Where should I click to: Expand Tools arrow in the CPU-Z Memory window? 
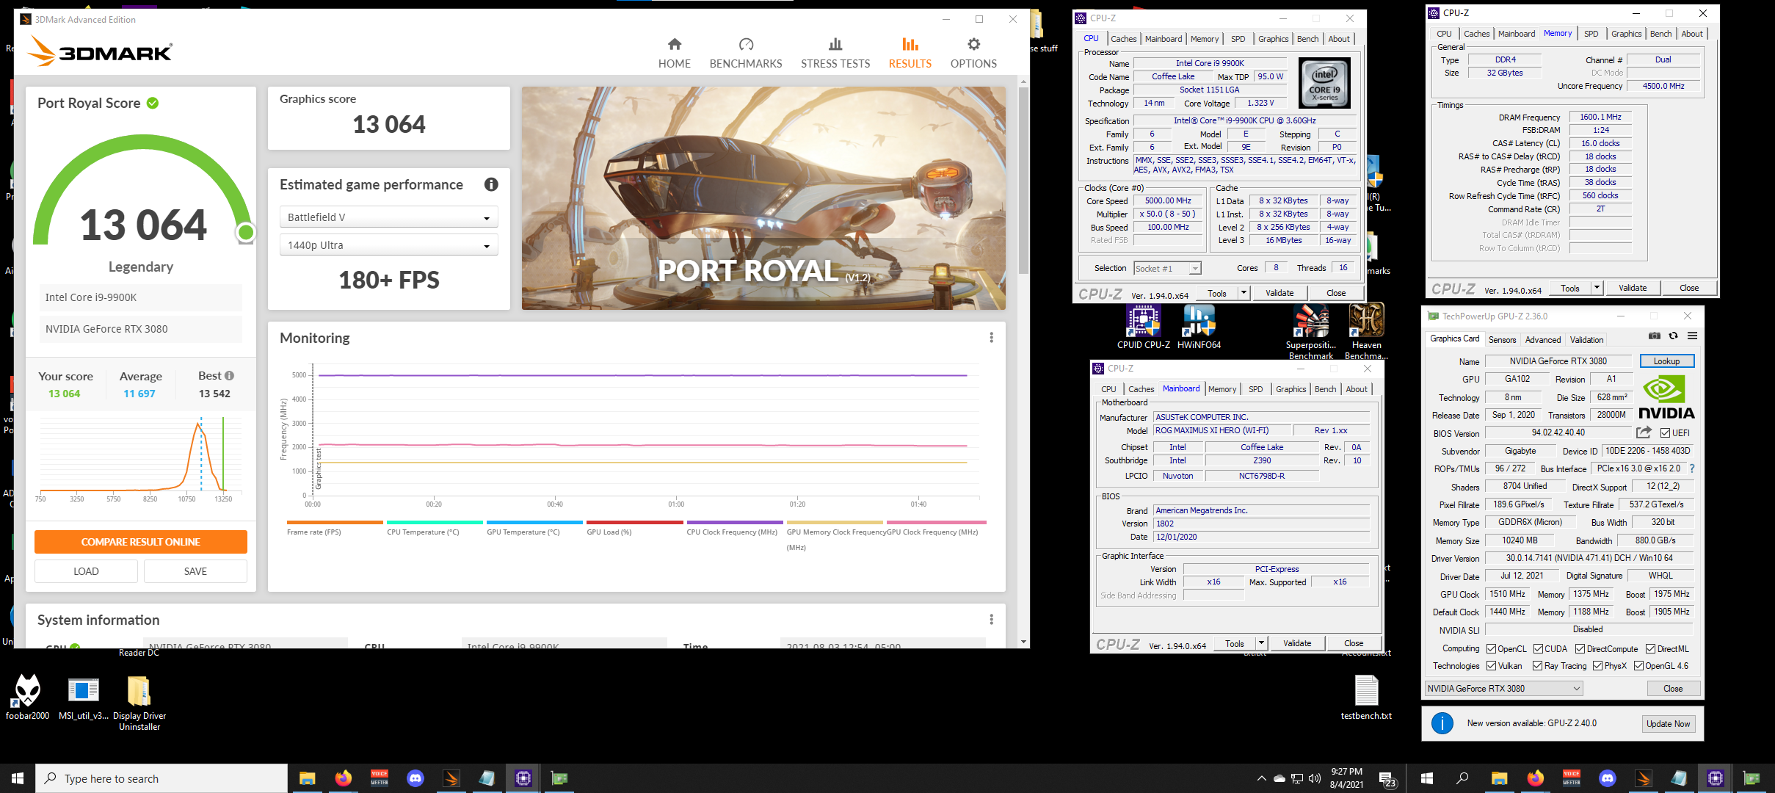click(1596, 289)
